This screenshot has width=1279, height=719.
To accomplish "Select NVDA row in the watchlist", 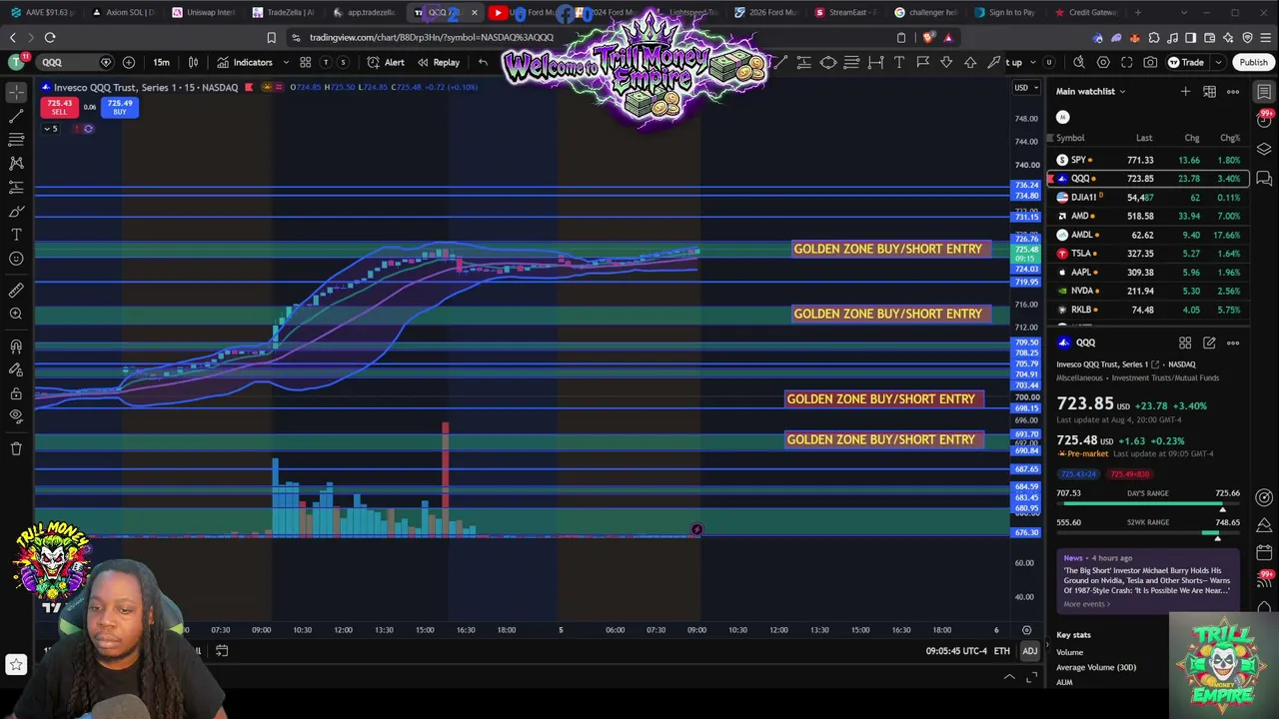I will coord(1148,291).
